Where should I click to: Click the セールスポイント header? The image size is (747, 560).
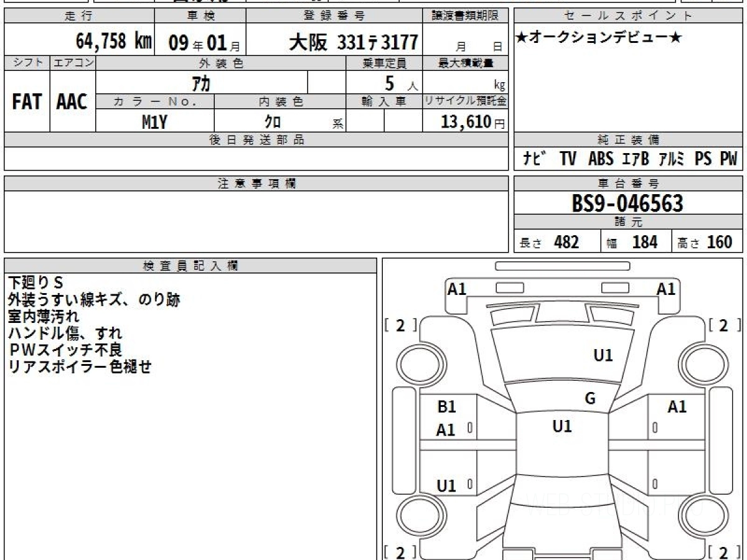pos(628,16)
